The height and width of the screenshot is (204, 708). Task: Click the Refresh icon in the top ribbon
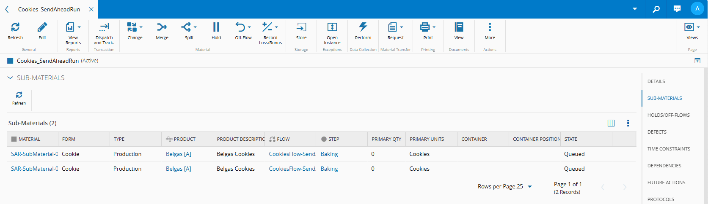[15, 28]
